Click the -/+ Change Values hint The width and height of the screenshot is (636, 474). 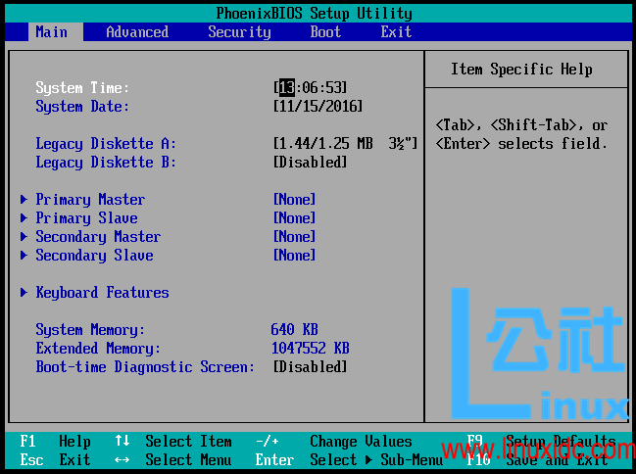coord(334,441)
